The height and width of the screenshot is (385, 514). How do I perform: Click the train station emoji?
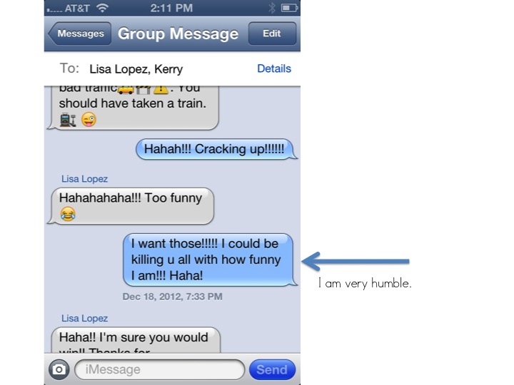point(68,120)
